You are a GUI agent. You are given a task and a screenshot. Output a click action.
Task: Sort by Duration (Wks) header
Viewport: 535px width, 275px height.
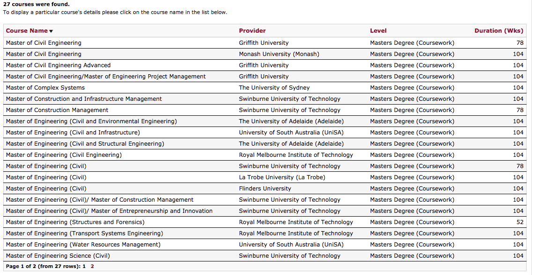498,31
